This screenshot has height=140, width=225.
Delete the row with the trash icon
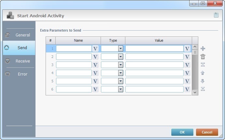click(203, 57)
